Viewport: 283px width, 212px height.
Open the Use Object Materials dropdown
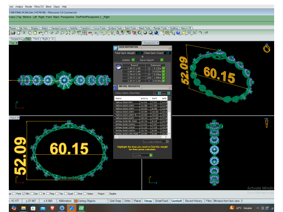coord(156,141)
